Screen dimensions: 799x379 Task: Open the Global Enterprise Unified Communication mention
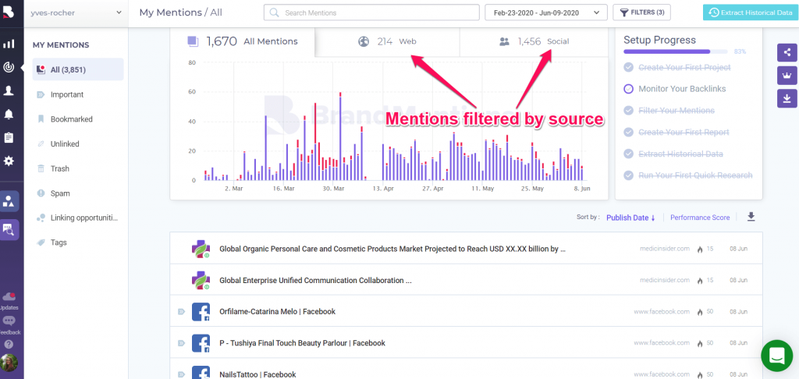[315, 280]
